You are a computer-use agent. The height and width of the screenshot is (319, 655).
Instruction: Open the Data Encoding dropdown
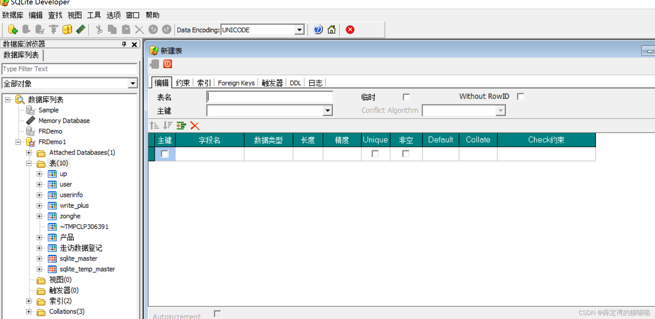[299, 30]
